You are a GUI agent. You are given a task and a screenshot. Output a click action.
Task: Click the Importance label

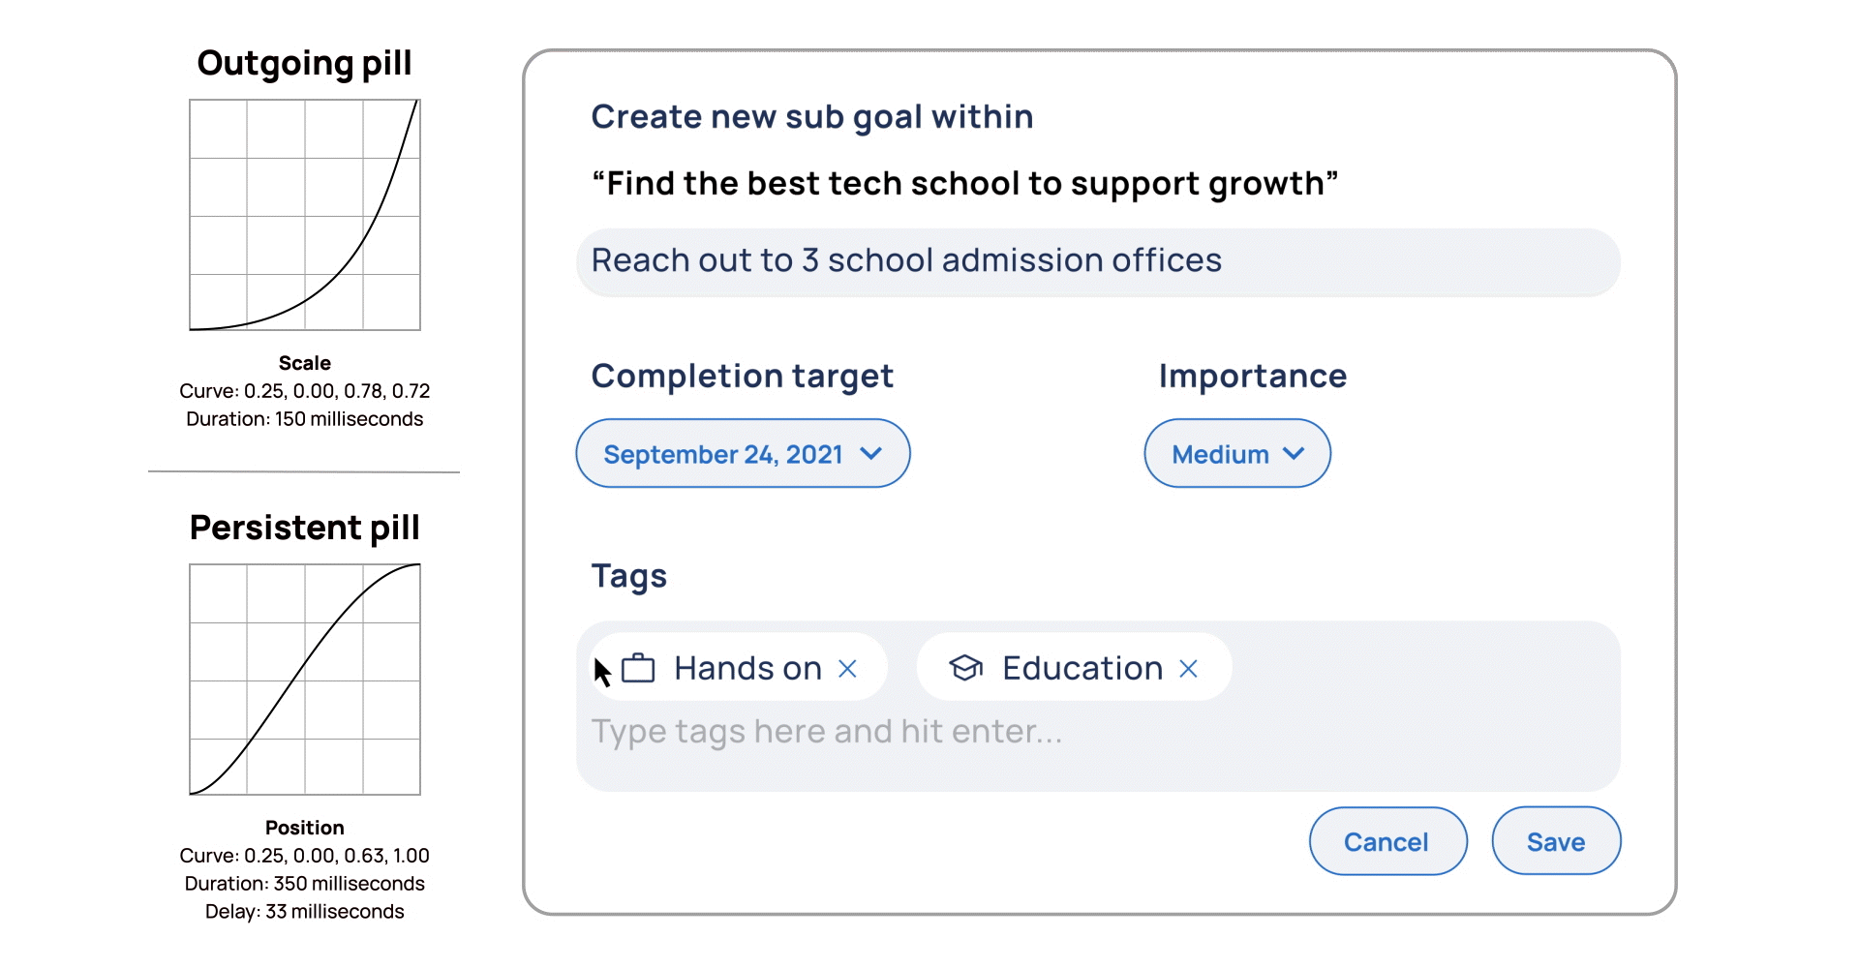(x=1252, y=376)
